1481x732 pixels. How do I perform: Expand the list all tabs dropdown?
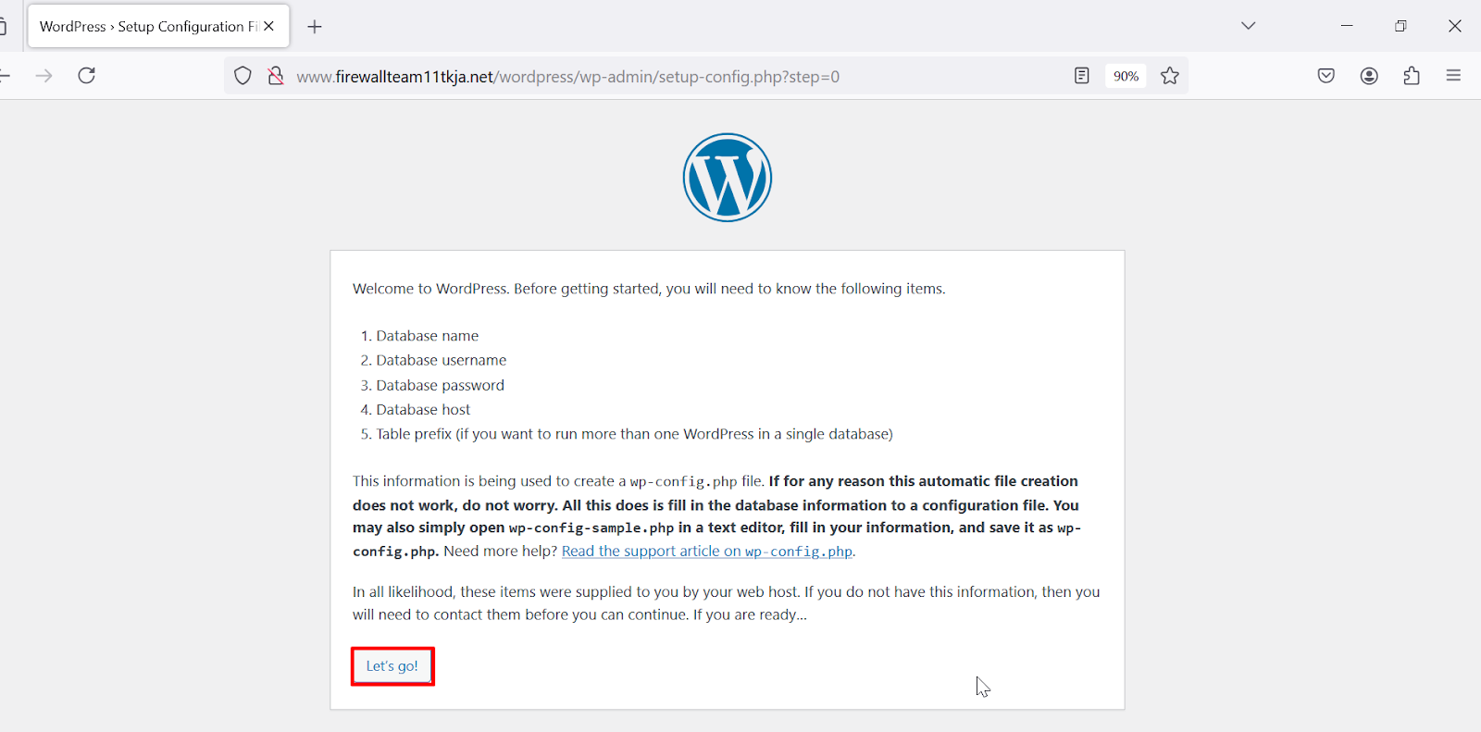point(1249,26)
